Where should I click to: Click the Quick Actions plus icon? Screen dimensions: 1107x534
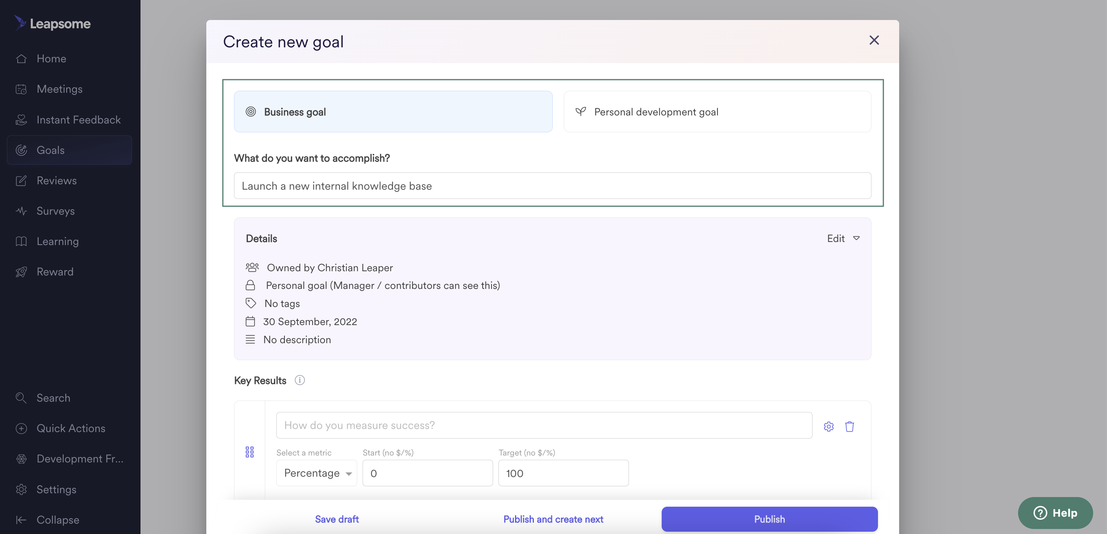tap(21, 428)
